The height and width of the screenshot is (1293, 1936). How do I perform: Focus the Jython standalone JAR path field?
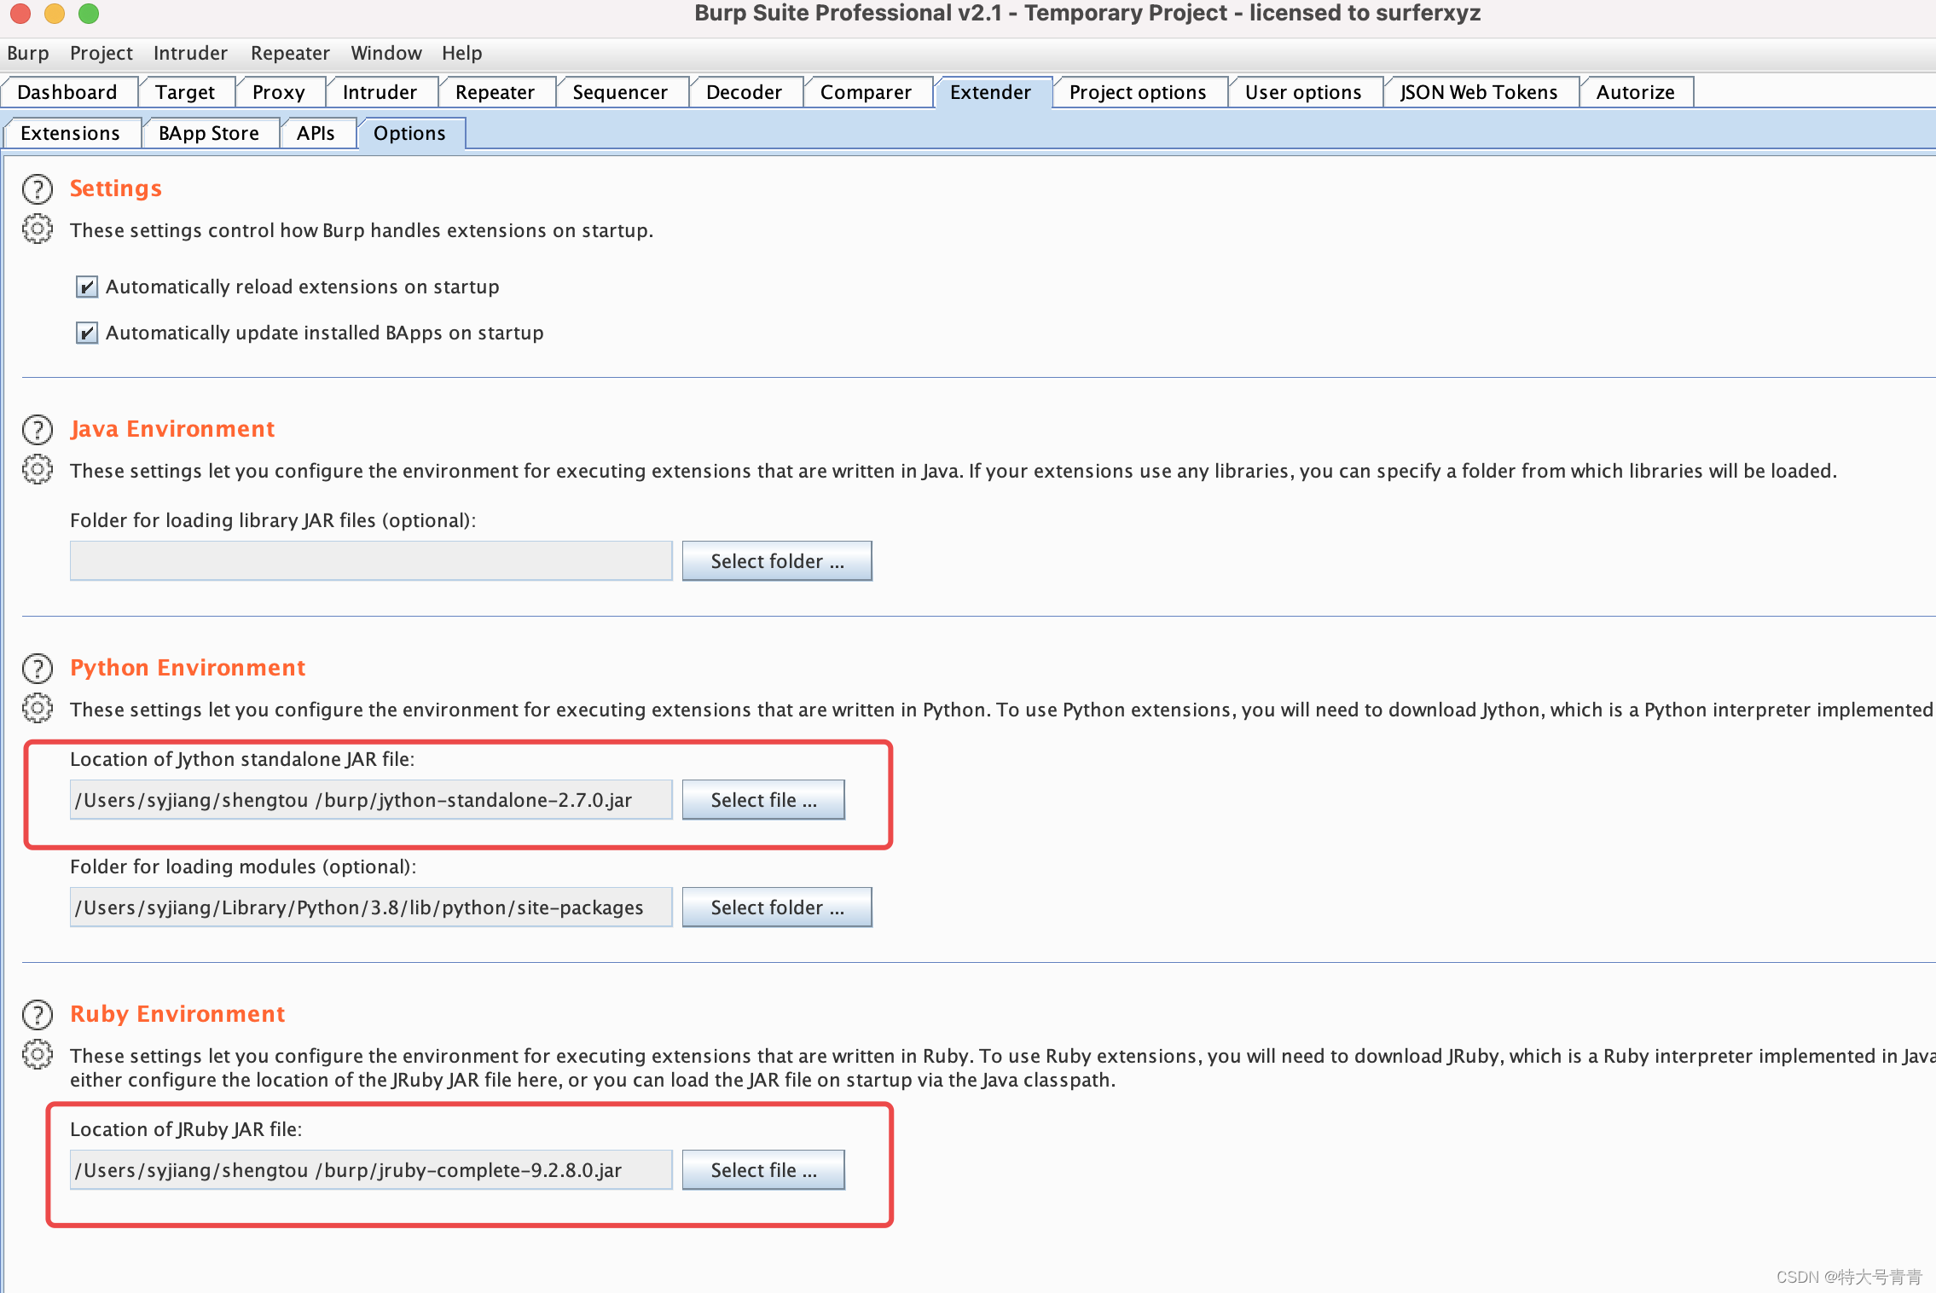371,800
